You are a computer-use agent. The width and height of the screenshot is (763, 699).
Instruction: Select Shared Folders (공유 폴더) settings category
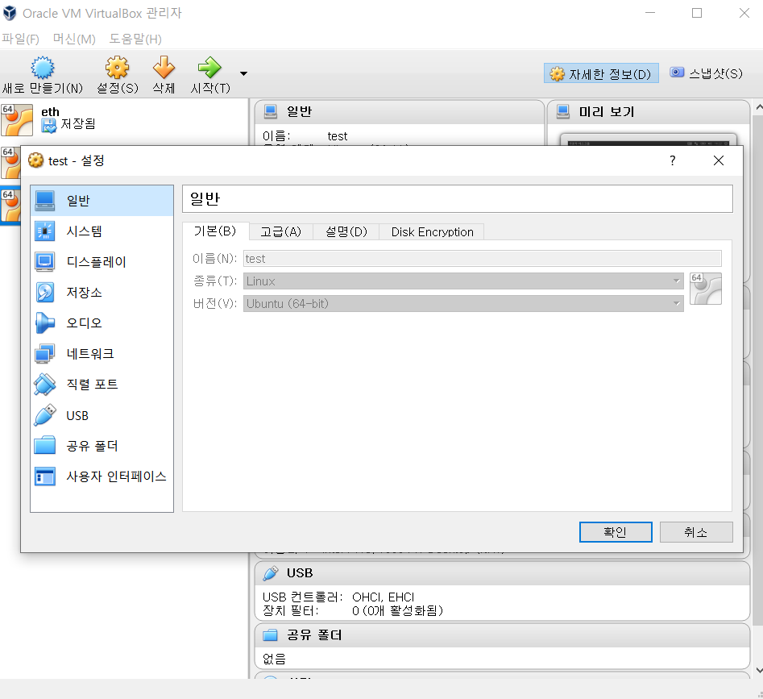102,446
